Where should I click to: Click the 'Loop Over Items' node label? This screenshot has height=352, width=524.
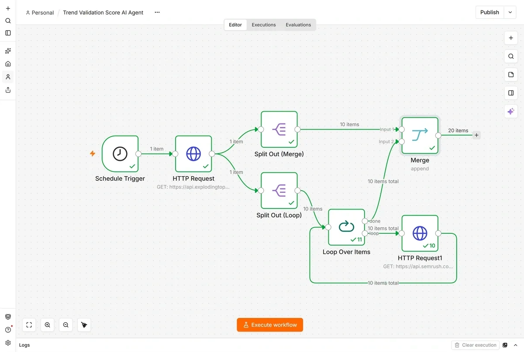point(346,252)
